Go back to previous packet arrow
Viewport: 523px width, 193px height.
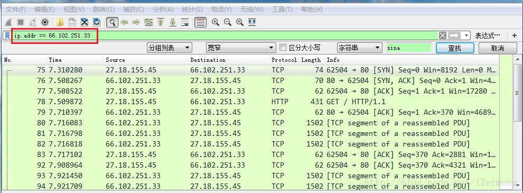pos(125,22)
